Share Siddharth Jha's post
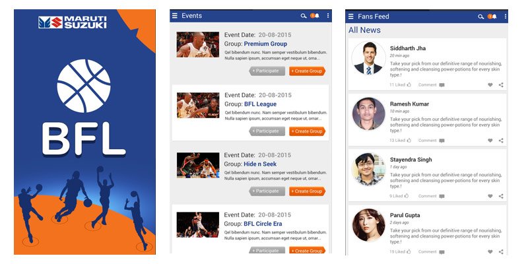 click(501, 85)
